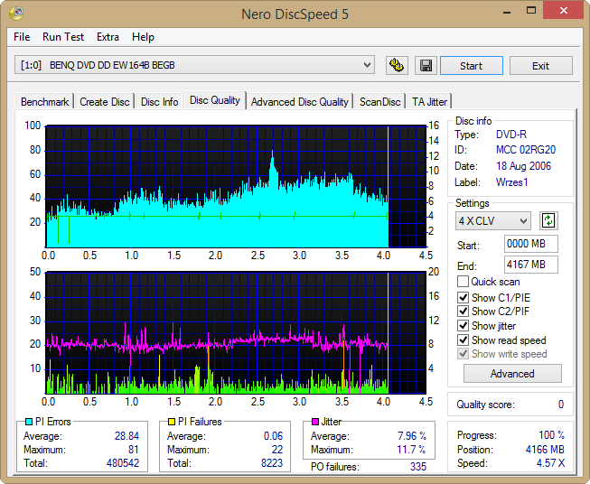Click the Exit button
Image resolution: width=590 pixels, height=484 pixels.
click(x=541, y=66)
